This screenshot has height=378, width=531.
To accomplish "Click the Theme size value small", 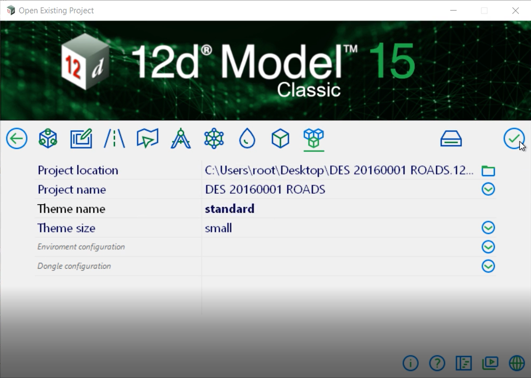I will coord(219,228).
